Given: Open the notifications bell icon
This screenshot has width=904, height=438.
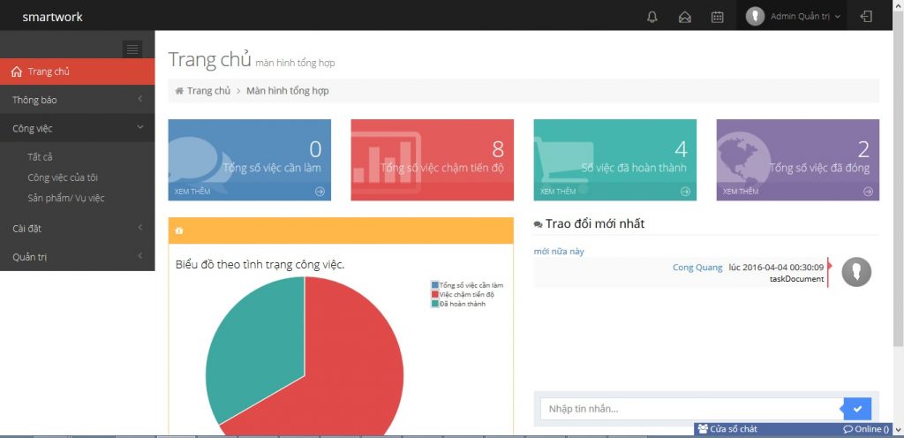Looking at the screenshot, I should [652, 17].
